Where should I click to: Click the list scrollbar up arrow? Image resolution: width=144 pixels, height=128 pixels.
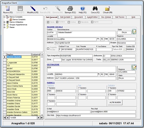point(42,54)
